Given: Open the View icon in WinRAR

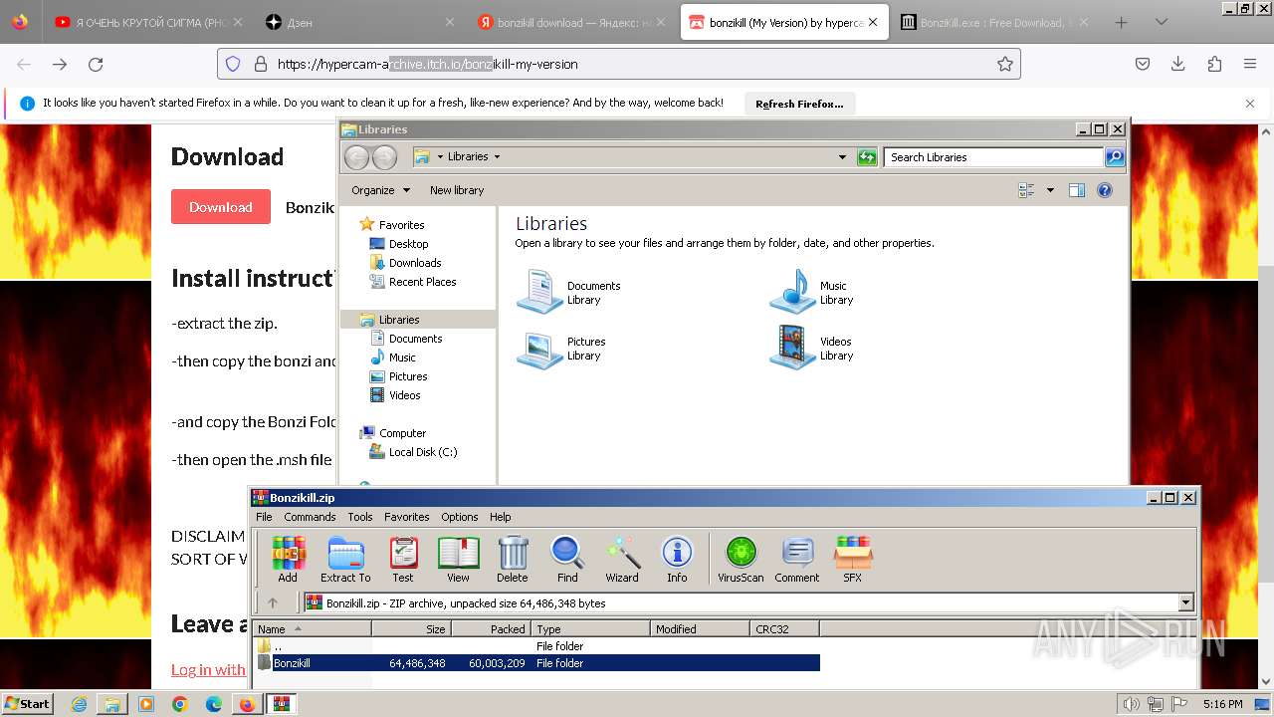Looking at the screenshot, I should pos(458,559).
